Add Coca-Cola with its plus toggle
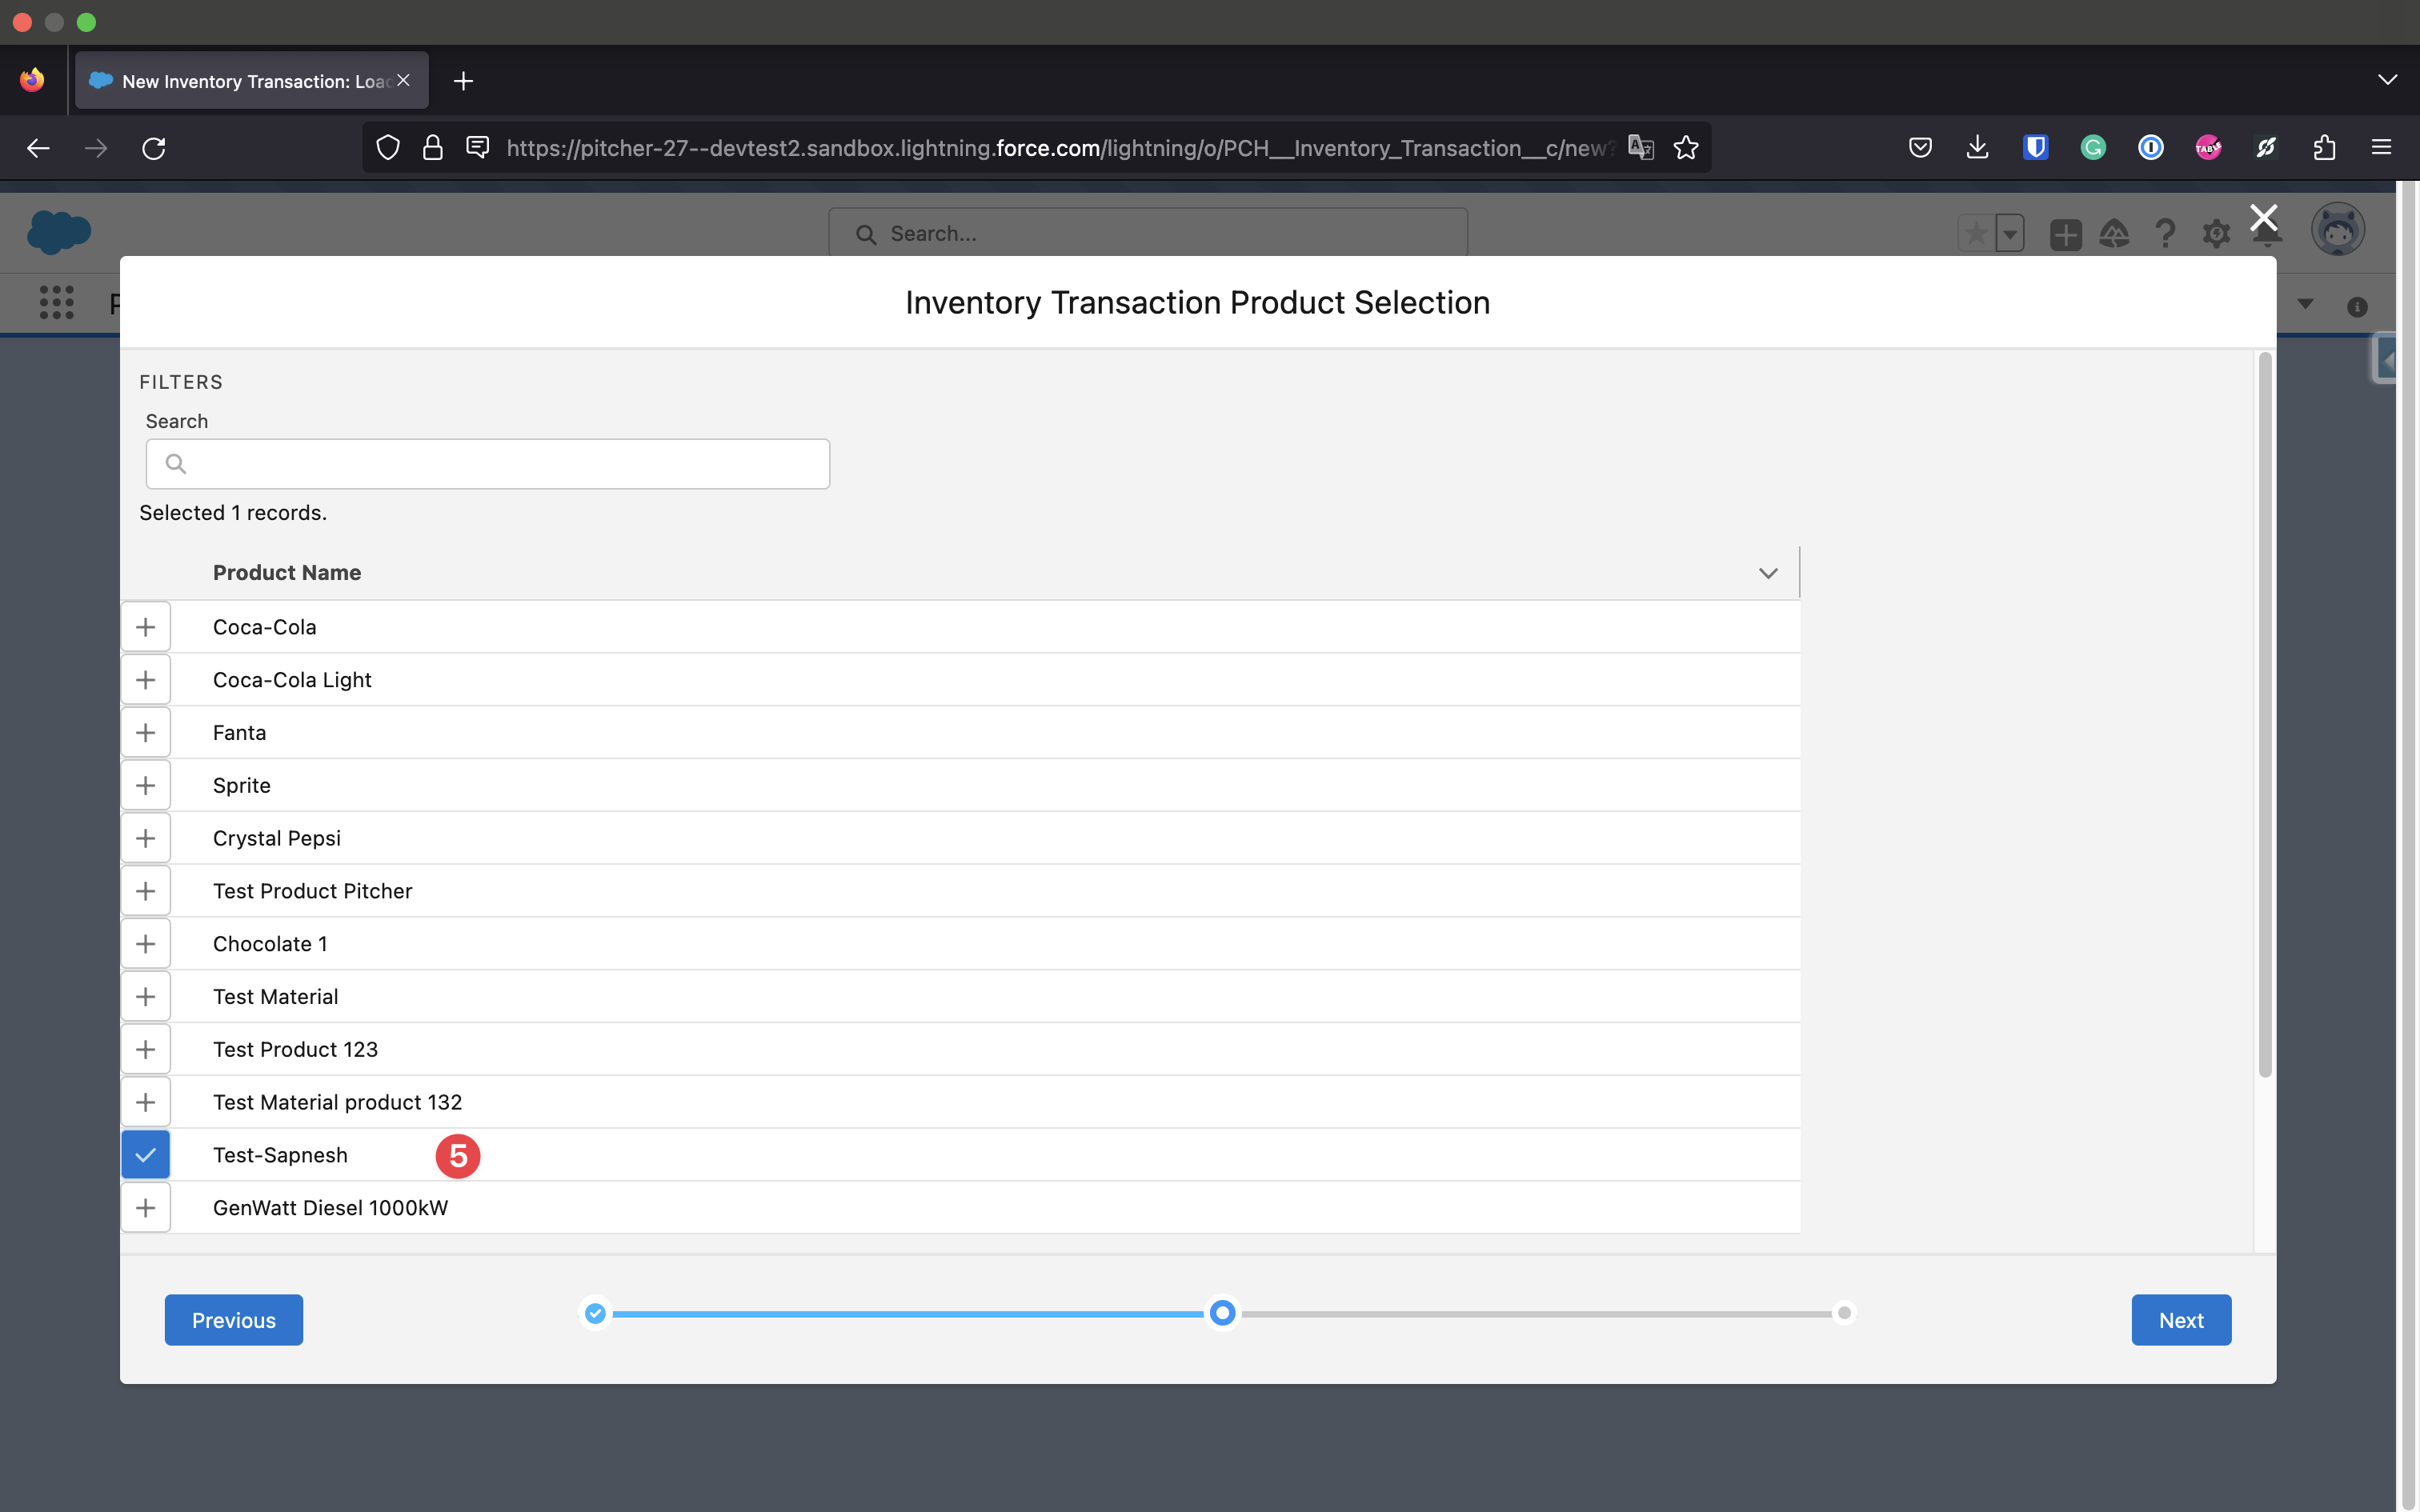The height and width of the screenshot is (1512, 2420). coord(146,627)
